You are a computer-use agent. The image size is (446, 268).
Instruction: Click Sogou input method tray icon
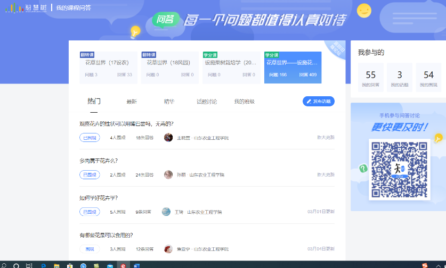(425, 265)
